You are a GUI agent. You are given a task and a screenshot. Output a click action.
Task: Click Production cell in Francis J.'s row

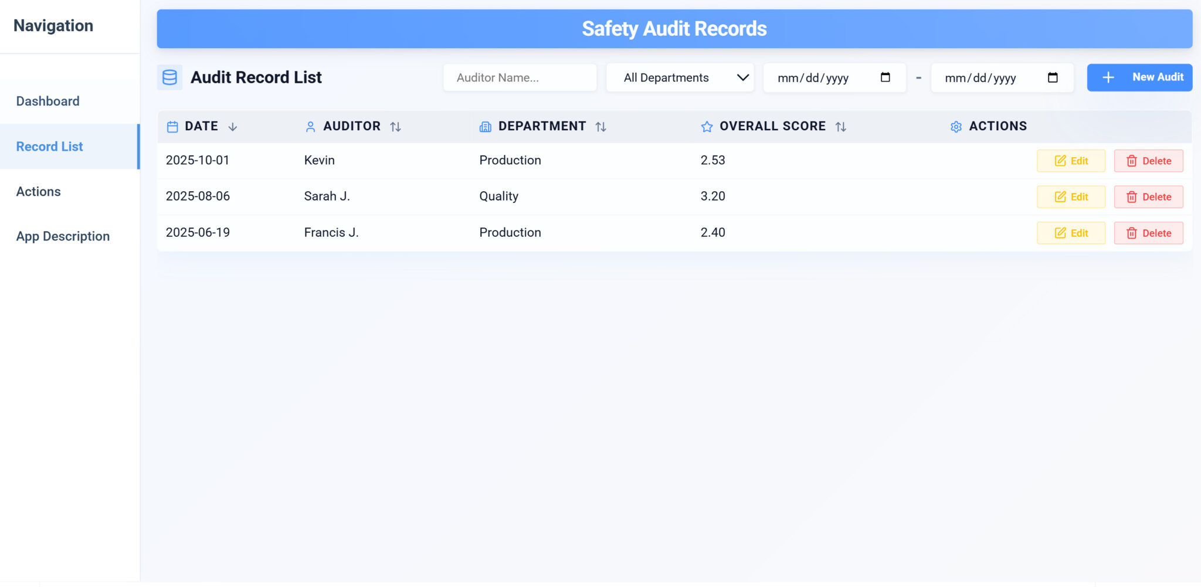[x=510, y=232]
